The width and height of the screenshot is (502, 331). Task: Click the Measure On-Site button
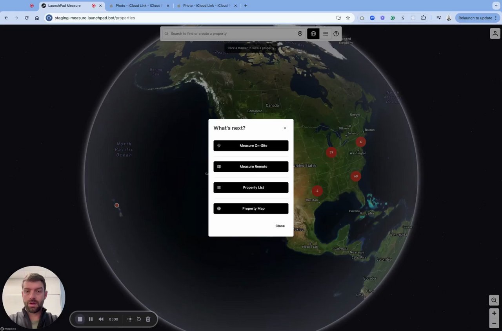251,146
